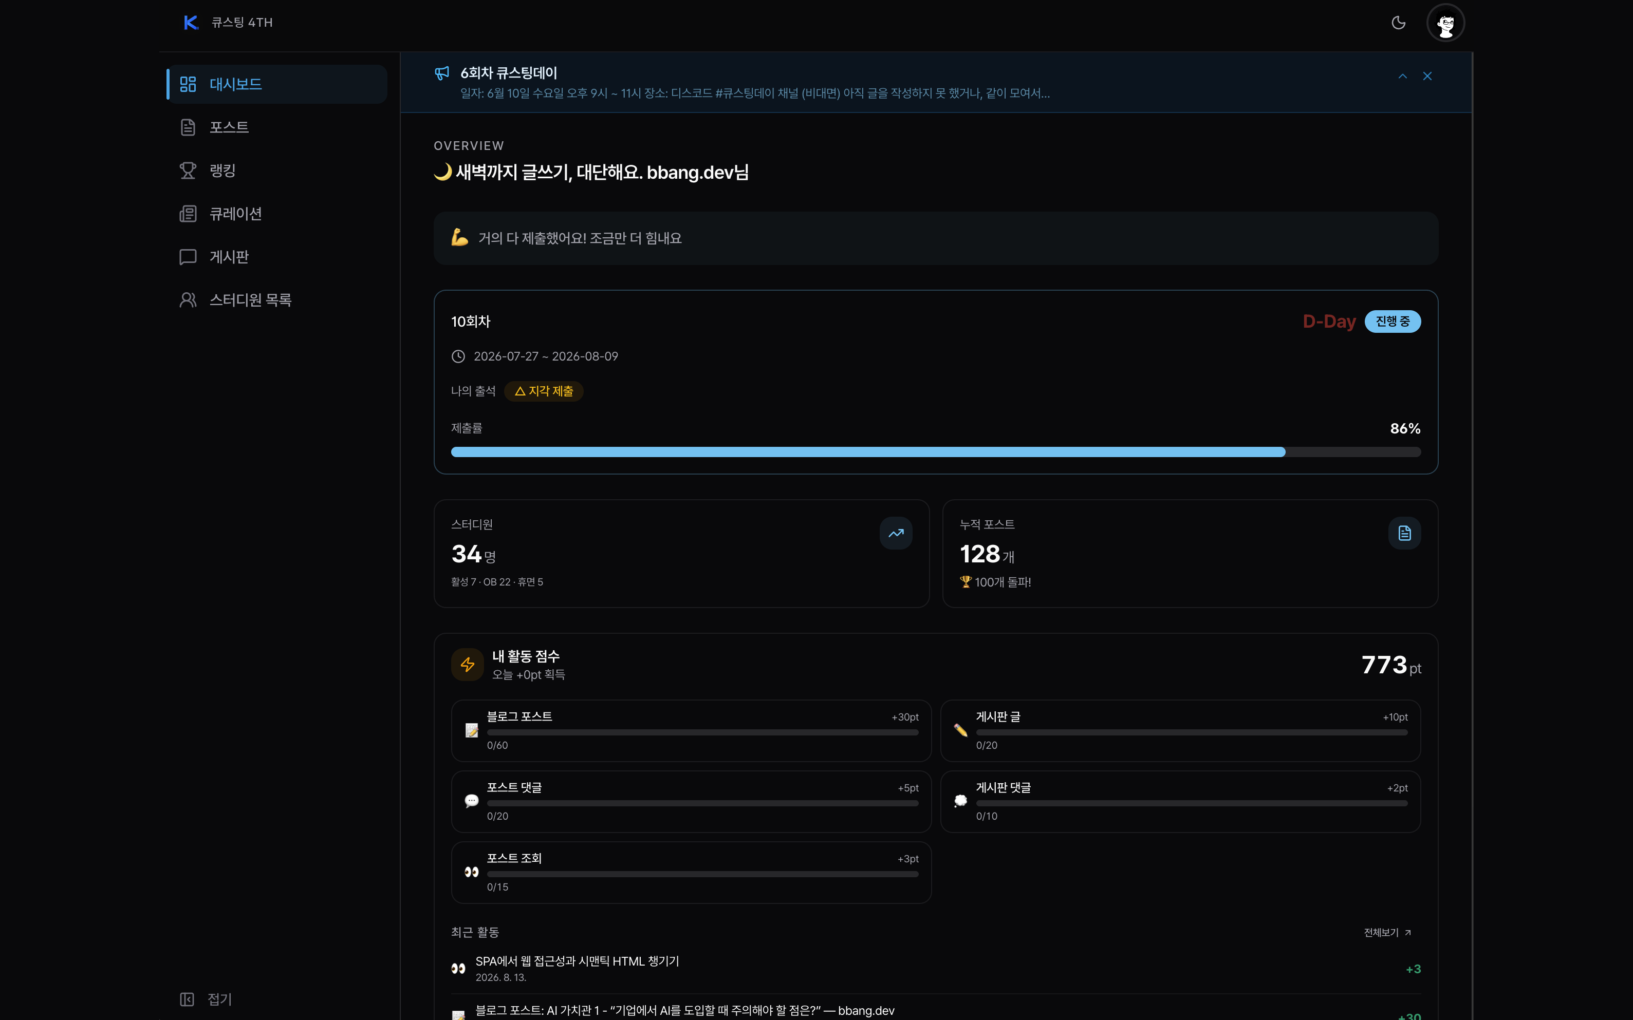1633x1020 pixels.
Task: Click the 진행 중 status badge
Action: (1393, 322)
